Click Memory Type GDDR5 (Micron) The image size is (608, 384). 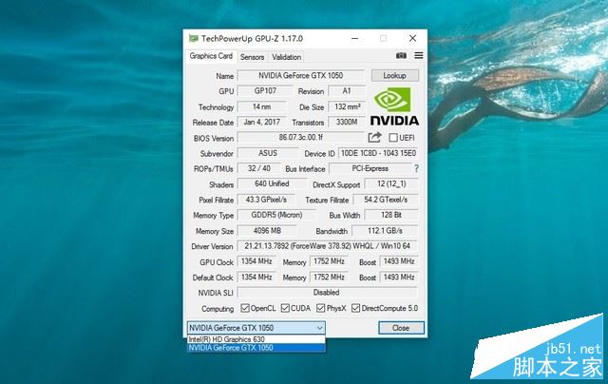tap(276, 215)
